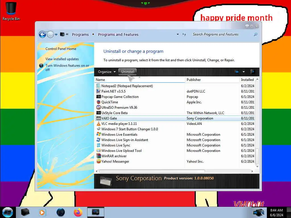Click the 'VideoLAN' publisher cell
The height and width of the screenshot is (218, 291).
pos(194,124)
